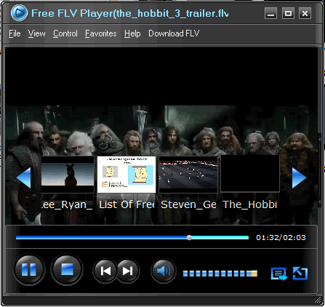Open the Favorites menu
325x307 pixels.
[101, 33]
